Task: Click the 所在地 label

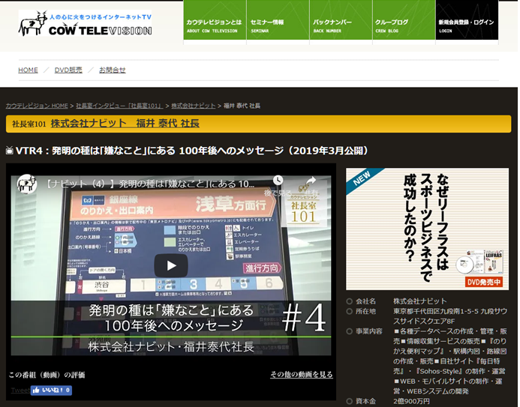Action: (x=365, y=311)
